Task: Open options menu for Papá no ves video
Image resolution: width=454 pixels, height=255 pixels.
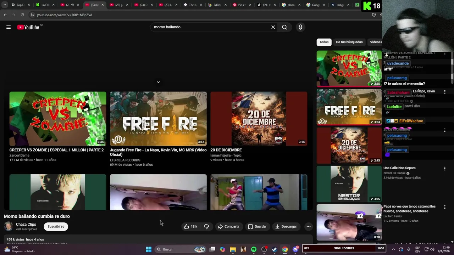Action: pos(444,207)
